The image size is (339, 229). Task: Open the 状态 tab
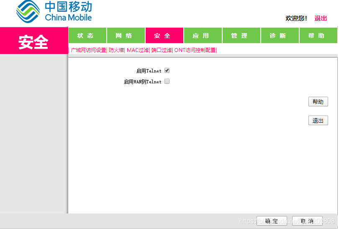click(87, 36)
